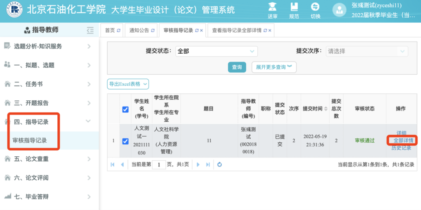Refresh the table with reload icon
The height and width of the screenshot is (210, 421).
coord(219,164)
